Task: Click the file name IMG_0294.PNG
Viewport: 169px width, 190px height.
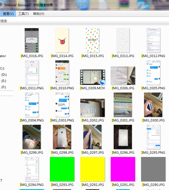Action: pyautogui.click(x=32, y=185)
